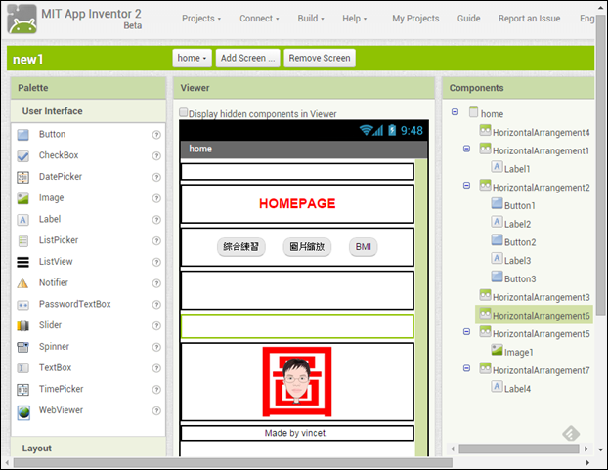Choose the Slider component icon
The width and height of the screenshot is (608, 470).
[x=22, y=325]
